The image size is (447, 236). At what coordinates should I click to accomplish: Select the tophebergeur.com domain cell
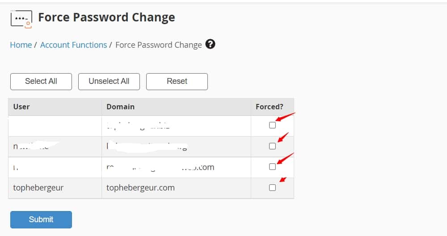pyautogui.click(x=176, y=188)
